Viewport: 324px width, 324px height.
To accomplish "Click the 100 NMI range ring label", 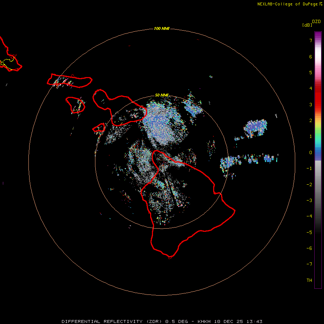I will click(x=162, y=28).
